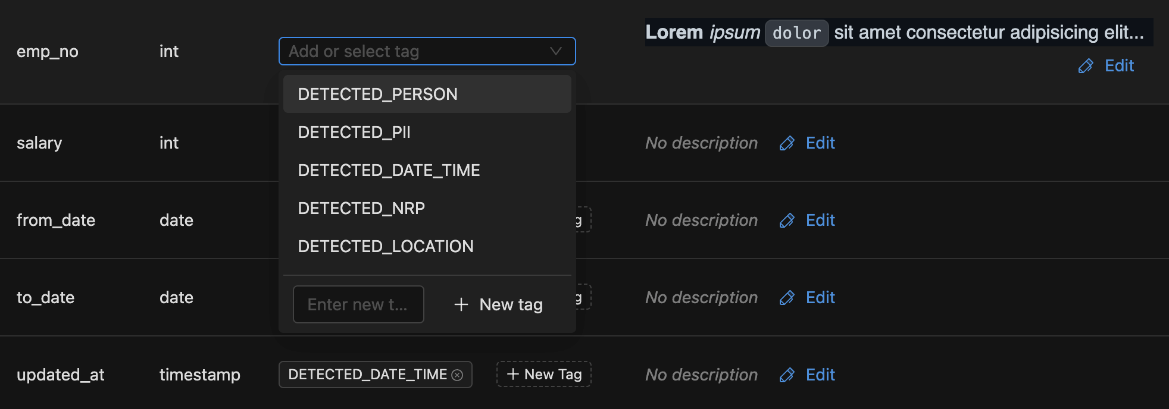The width and height of the screenshot is (1169, 409).
Task: Edit the salary row description
Action: (x=807, y=143)
